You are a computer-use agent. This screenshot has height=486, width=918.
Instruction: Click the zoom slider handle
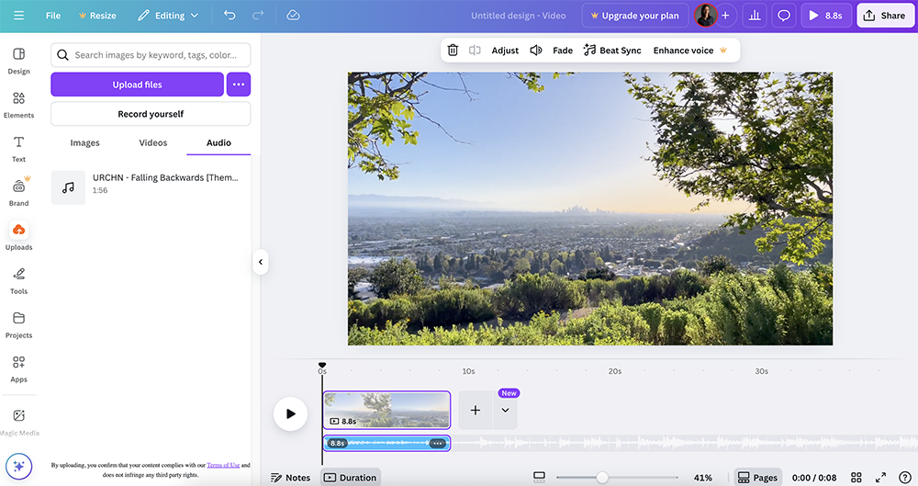(602, 478)
